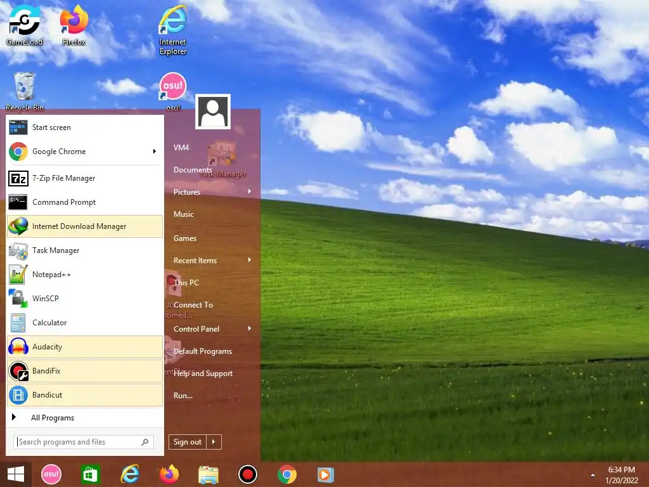
Task: Expand the Control Panel submenu arrow
Action: (x=250, y=329)
